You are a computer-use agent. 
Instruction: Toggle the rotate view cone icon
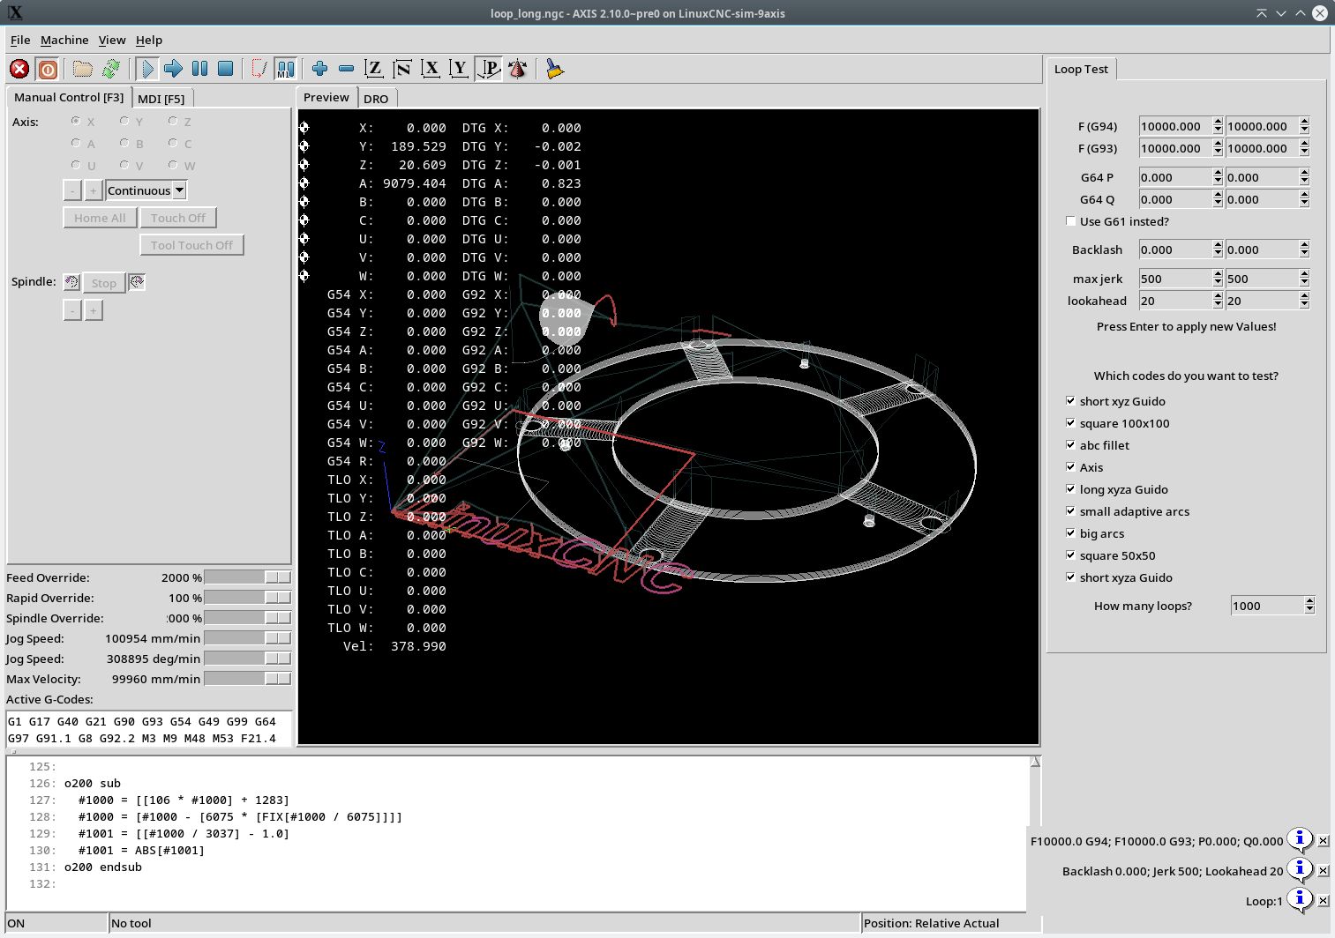(518, 69)
